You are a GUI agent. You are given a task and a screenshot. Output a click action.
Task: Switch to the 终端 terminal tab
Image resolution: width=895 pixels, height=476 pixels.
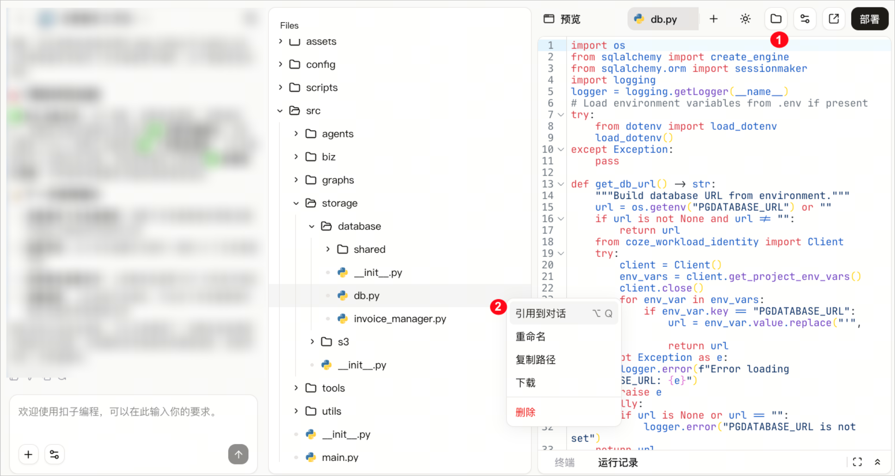pos(564,462)
